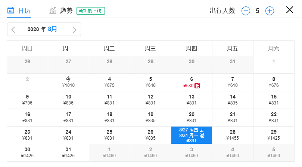Screen dimensions: 302x167
Task: Select August 6 priced at ¥580
Action: coord(191,82)
